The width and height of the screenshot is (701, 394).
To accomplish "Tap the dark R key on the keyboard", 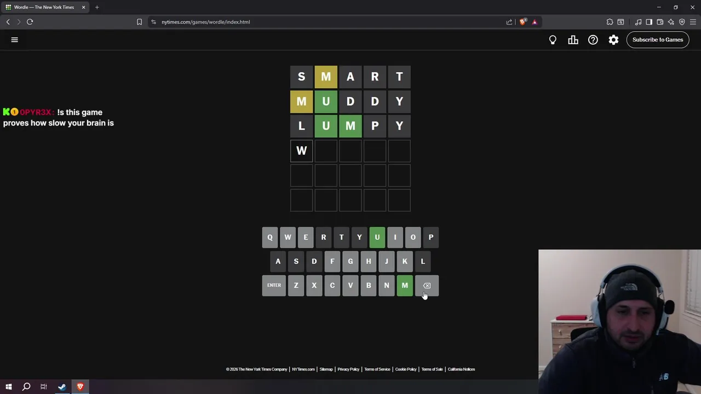I will (x=323, y=237).
